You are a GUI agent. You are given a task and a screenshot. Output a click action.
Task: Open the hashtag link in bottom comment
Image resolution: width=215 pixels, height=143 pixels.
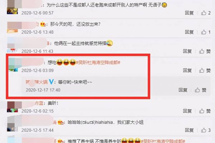pyautogui.click(x=163, y=141)
